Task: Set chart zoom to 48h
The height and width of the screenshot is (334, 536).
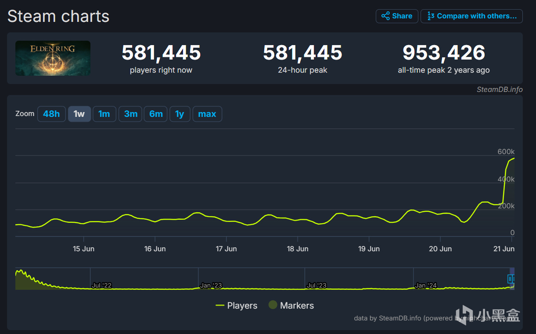Action: tap(51, 114)
